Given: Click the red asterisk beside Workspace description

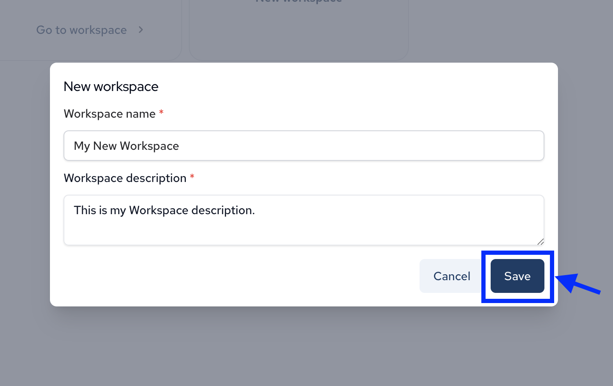Looking at the screenshot, I should 192,177.
